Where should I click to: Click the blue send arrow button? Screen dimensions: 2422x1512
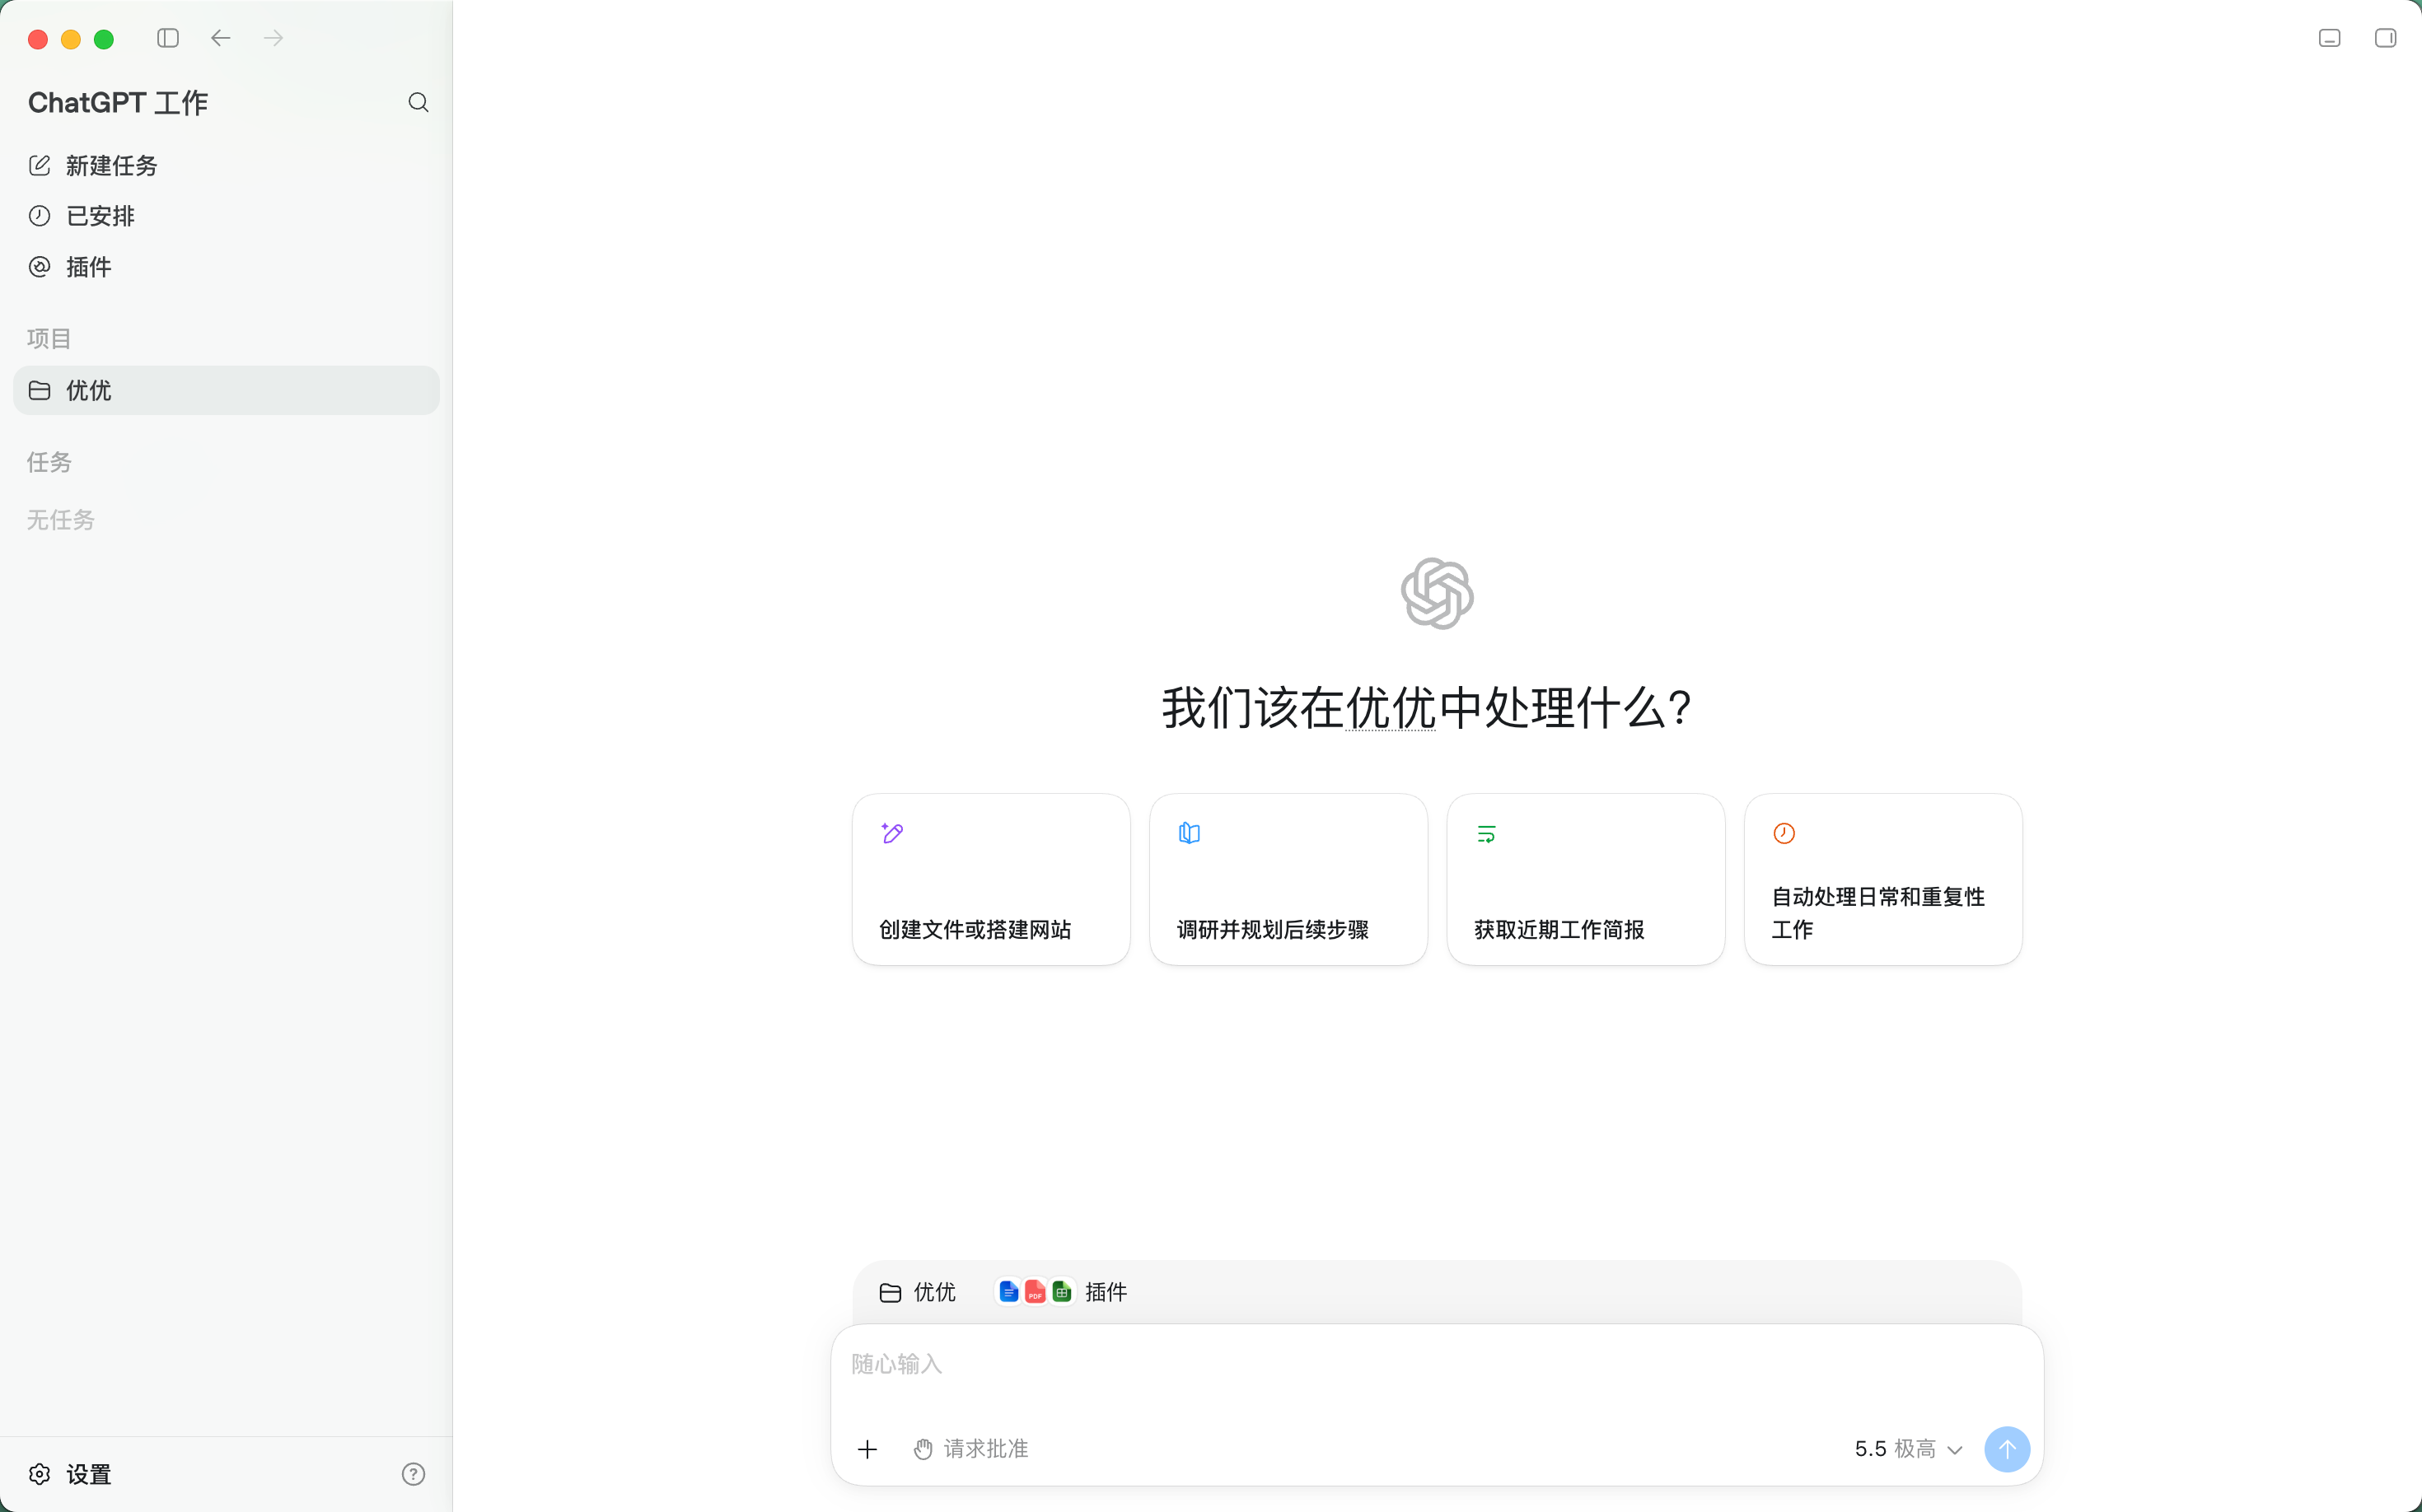[x=2007, y=1449]
